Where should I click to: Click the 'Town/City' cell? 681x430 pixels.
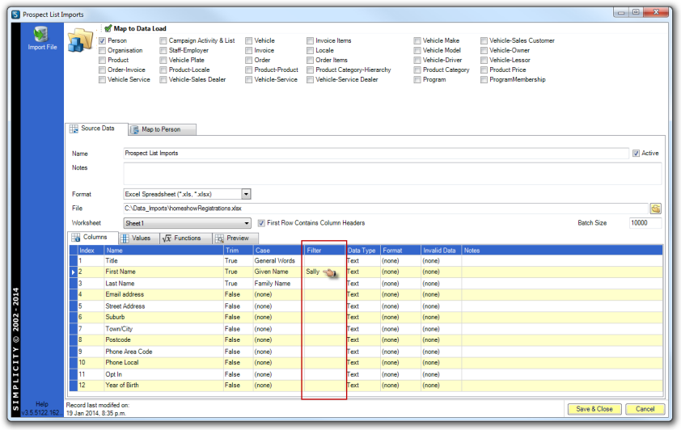[163, 329]
